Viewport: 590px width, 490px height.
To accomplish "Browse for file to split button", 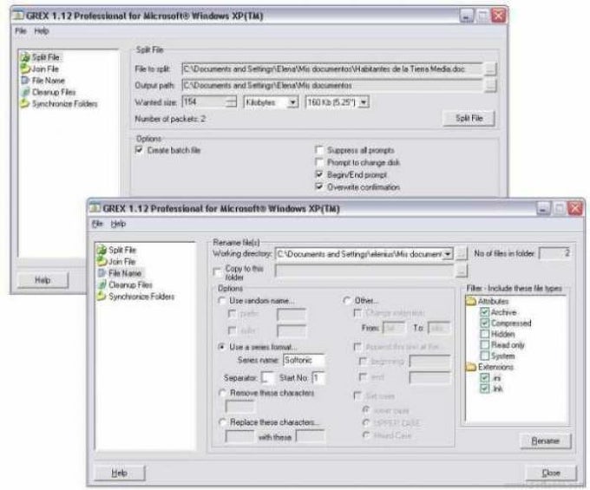I will [x=490, y=69].
